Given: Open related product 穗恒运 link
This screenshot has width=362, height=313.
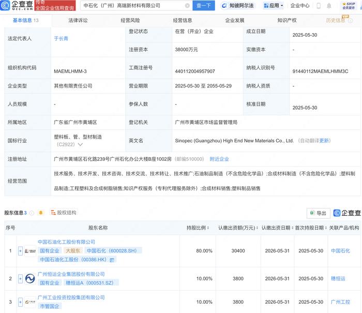Looking at the screenshot, I should (x=338, y=279).
